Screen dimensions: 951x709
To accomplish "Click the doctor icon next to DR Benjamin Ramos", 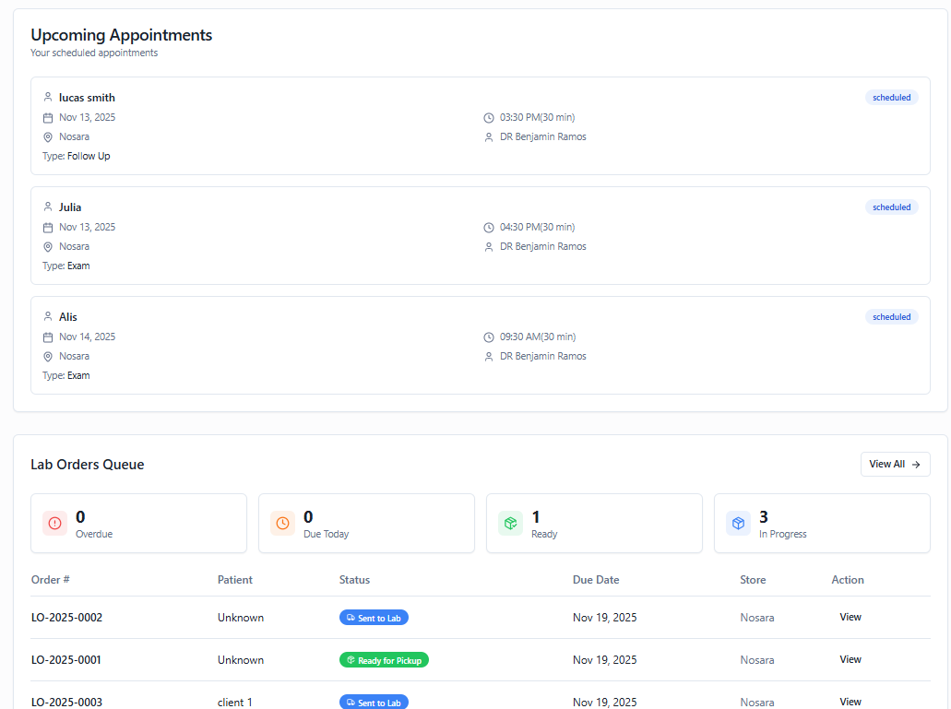I will 488,136.
